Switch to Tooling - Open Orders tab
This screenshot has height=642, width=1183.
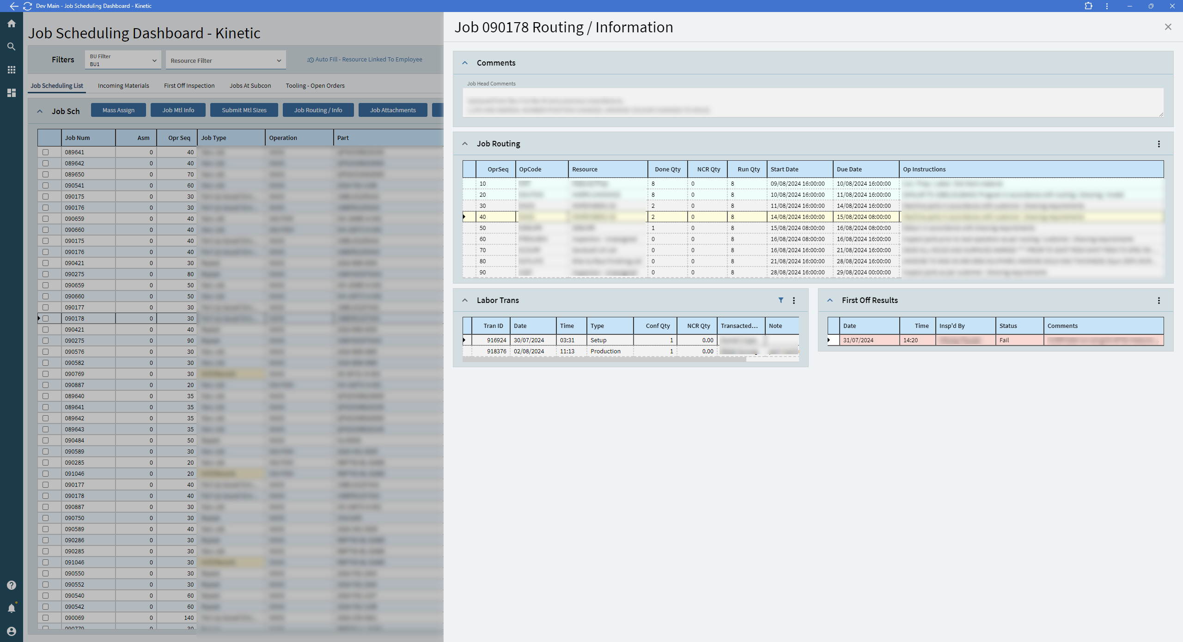[x=315, y=86]
